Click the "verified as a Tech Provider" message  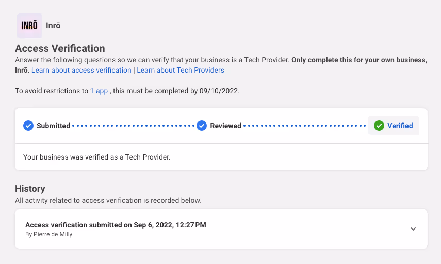[x=97, y=157]
